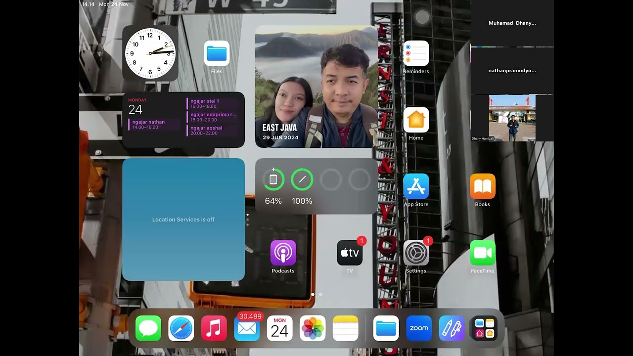The width and height of the screenshot is (633, 356).
Task: Tap the 14.14 time in the status bar
Action: click(88, 4)
